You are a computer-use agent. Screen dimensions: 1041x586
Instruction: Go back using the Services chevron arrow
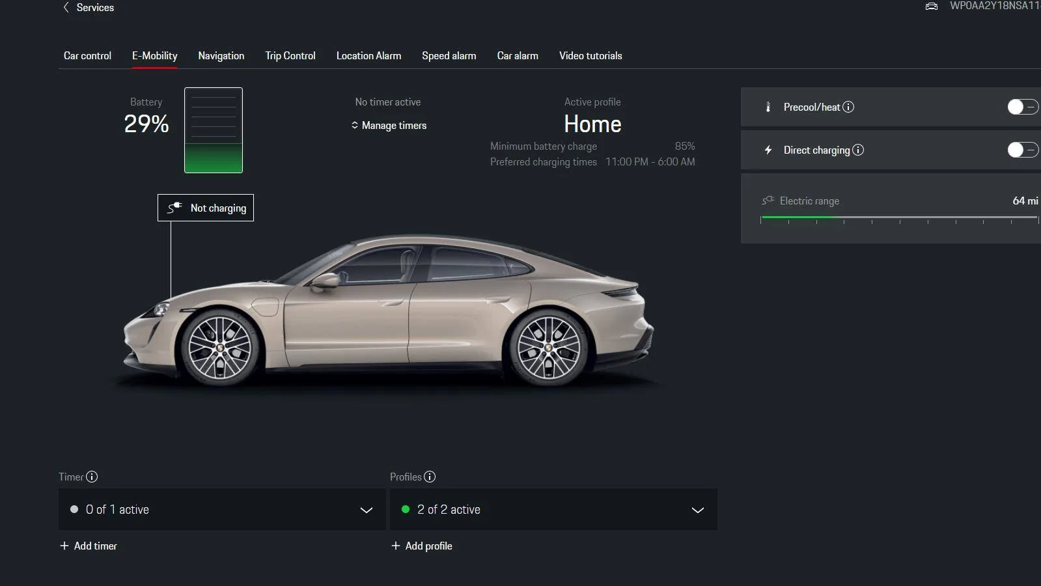(66, 7)
